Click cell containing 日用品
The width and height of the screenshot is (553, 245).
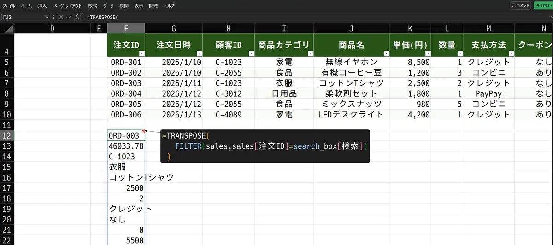(x=284, y=93)
